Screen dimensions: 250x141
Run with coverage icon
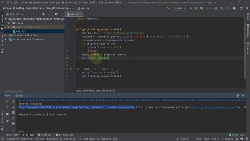(x=202, y=8)
